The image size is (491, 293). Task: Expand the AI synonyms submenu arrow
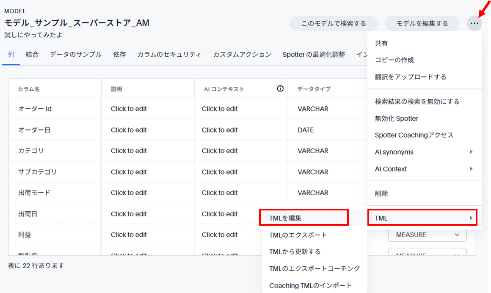coord(471,152)
